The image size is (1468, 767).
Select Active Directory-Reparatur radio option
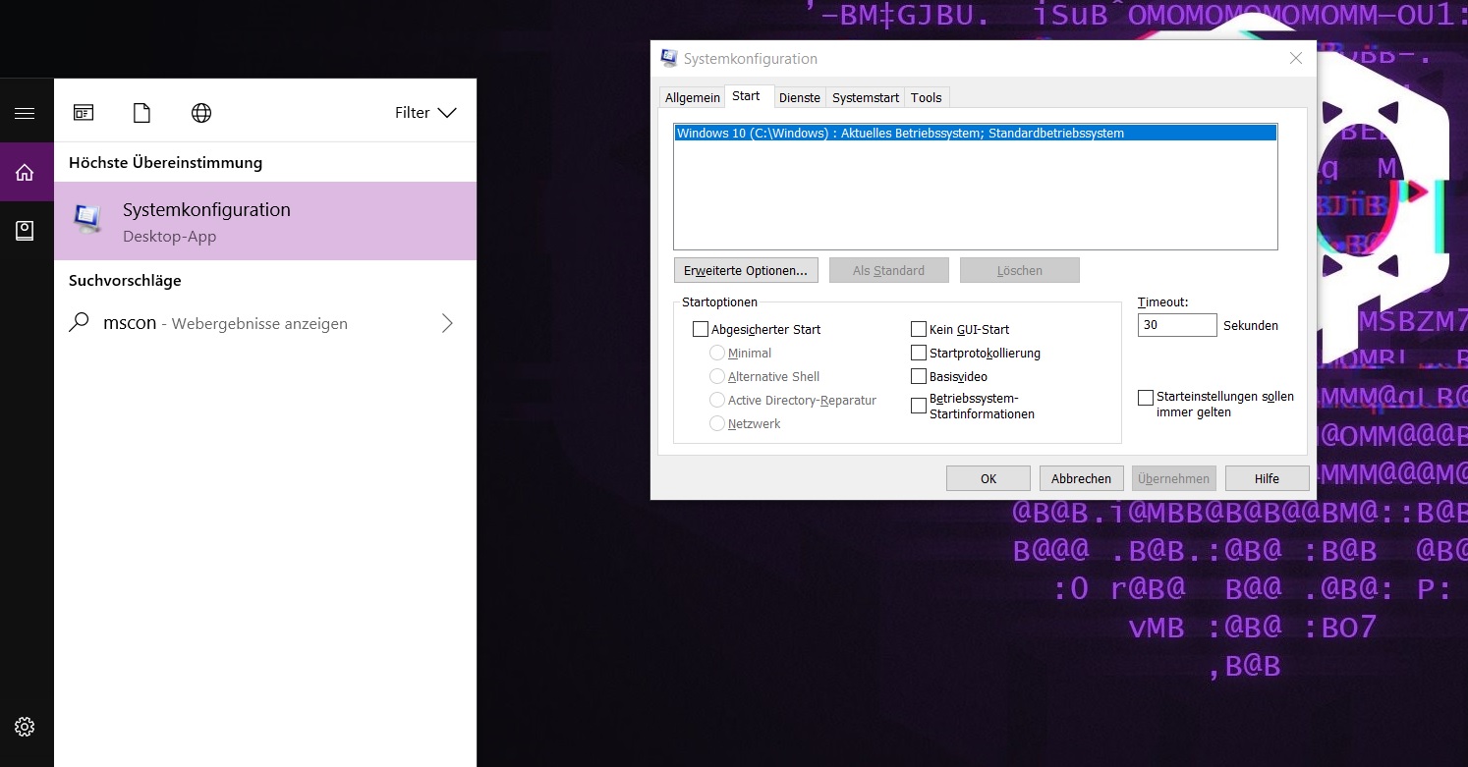pyautogui.click(x=717, y=400)
